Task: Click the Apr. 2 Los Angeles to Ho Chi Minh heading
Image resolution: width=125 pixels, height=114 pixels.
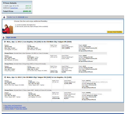Action: click(39, 42)
